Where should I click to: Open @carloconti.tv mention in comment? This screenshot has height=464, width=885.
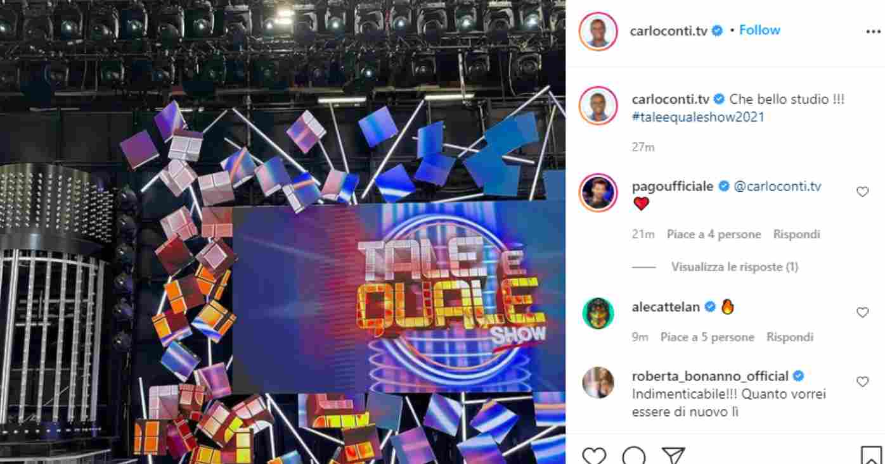[777, 186]
